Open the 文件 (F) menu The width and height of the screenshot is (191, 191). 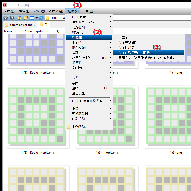(x=9, y=11)
